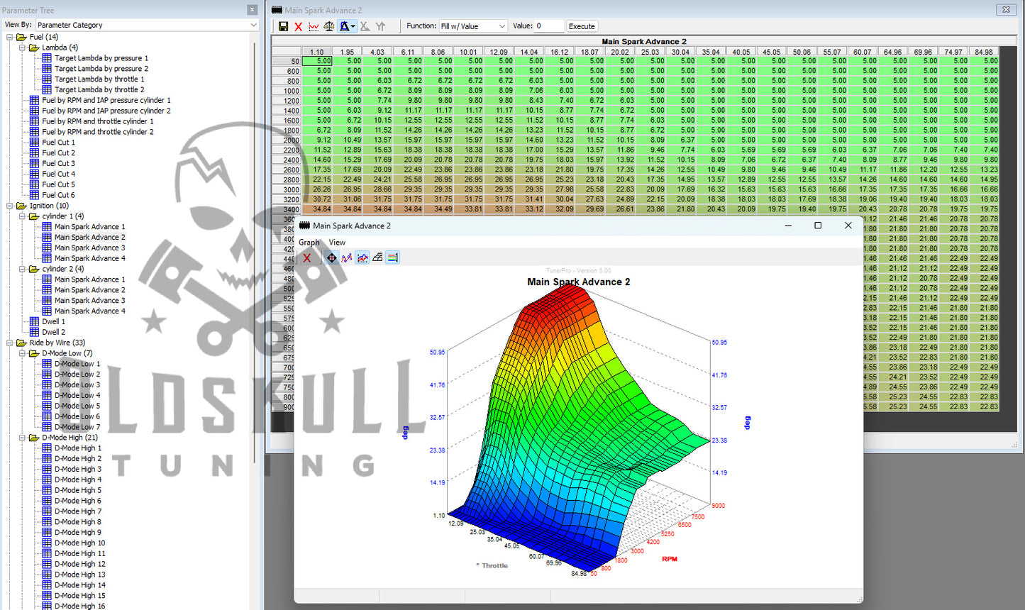
Task: Click red X icon in graph toolbar
Action: point(307,257)
